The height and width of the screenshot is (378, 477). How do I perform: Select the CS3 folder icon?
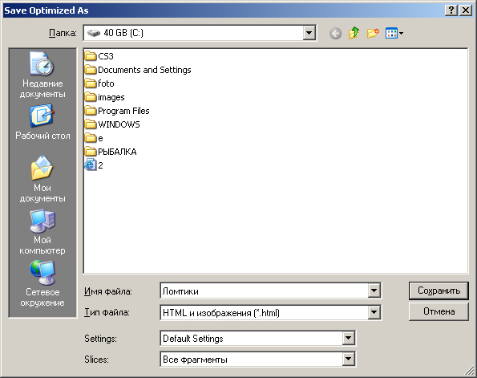(x=91, y=56)
